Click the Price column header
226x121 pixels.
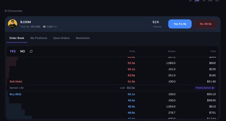(132, 51)
